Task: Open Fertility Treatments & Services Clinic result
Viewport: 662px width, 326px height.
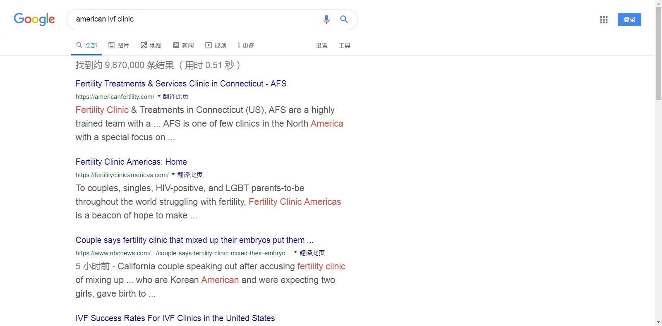Action: (x=181, y=84)
